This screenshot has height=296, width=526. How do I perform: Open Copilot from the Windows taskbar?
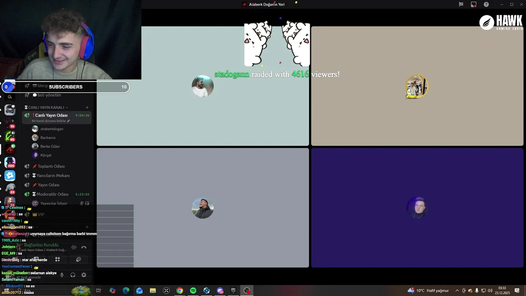pyautogui.click(x=113, y=291)
